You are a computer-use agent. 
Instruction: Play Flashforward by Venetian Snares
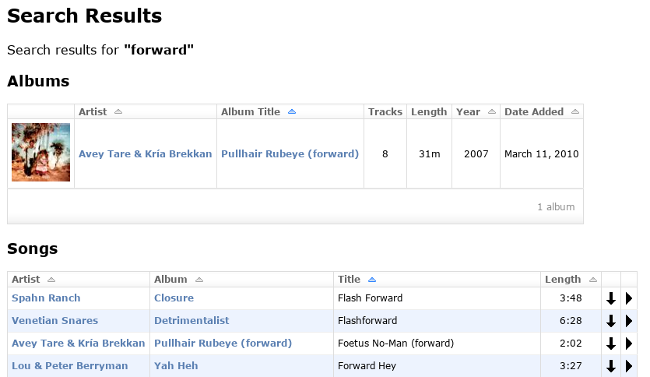pyautogui.click(x=629, y=321)
